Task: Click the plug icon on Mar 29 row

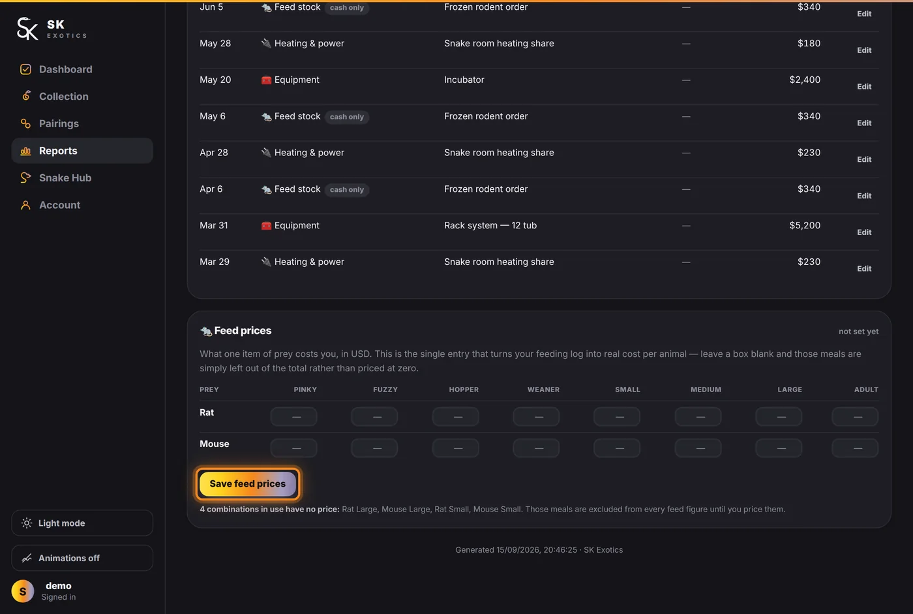Action: (266, 262)
